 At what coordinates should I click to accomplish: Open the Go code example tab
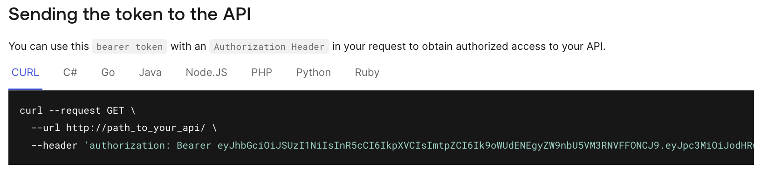point(108,73)
